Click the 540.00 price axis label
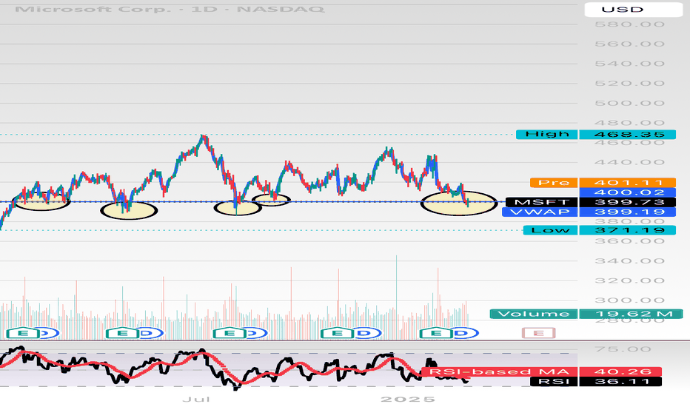 point(630,64)
